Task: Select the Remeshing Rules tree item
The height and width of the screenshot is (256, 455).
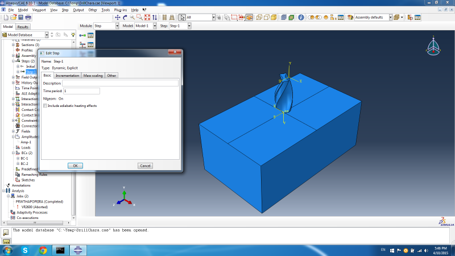Action: pos(34,175)
